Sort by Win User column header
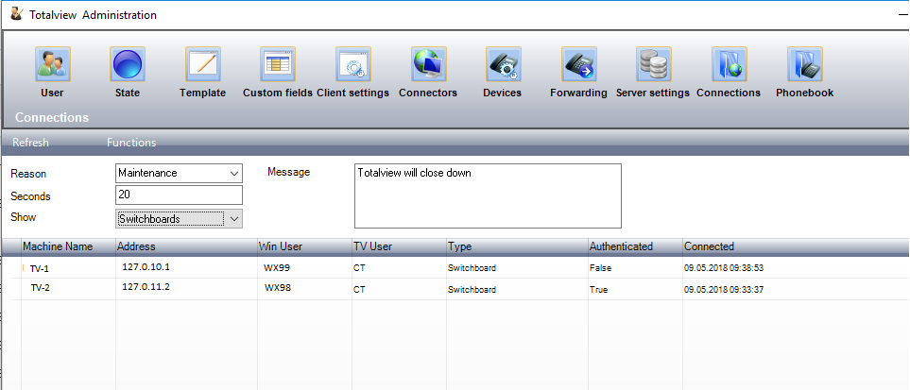Screen dimensions: 910x390 click(x=304, y=246)
